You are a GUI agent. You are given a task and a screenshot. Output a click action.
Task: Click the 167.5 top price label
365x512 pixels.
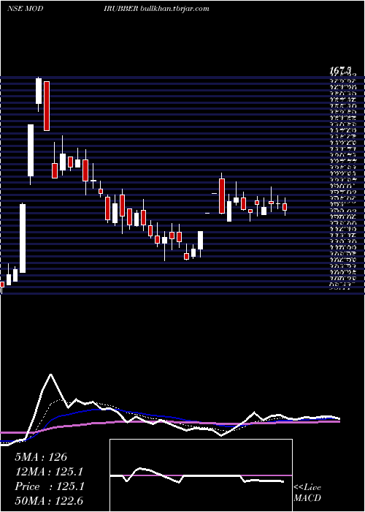tap(340, 70)
